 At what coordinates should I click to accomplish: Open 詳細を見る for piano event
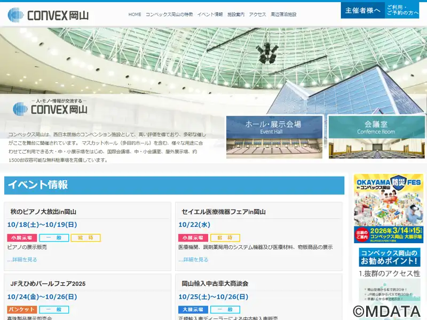coord(22,260)
